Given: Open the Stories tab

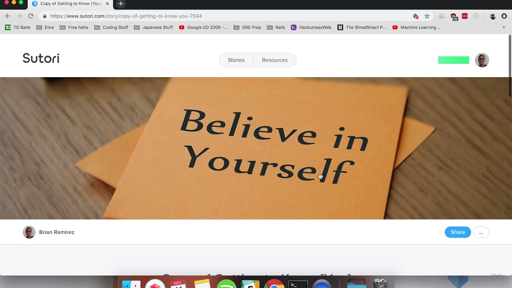Looking at the screenshot, I should [236, 60].
